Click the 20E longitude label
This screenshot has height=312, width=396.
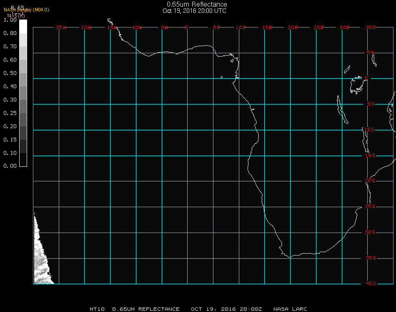point(293,27)
